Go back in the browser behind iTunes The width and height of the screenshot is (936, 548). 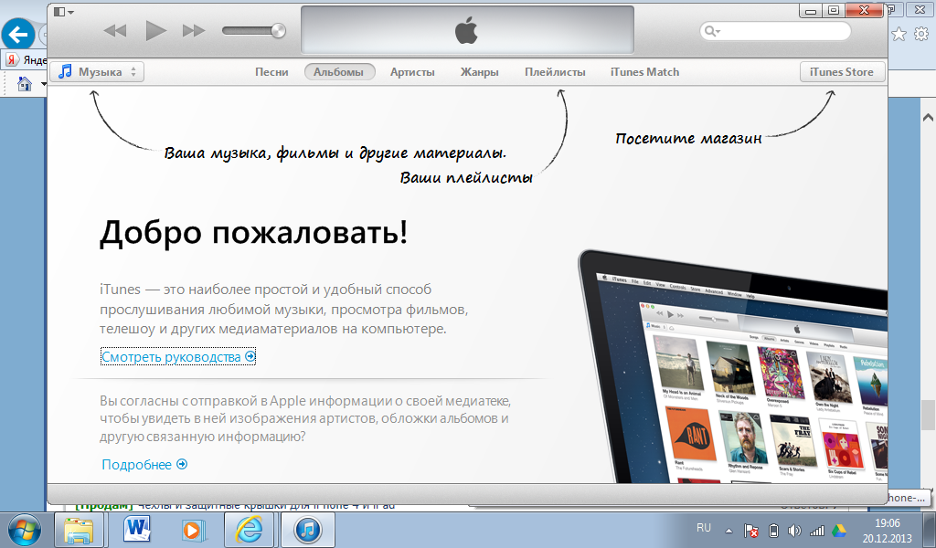18,35
